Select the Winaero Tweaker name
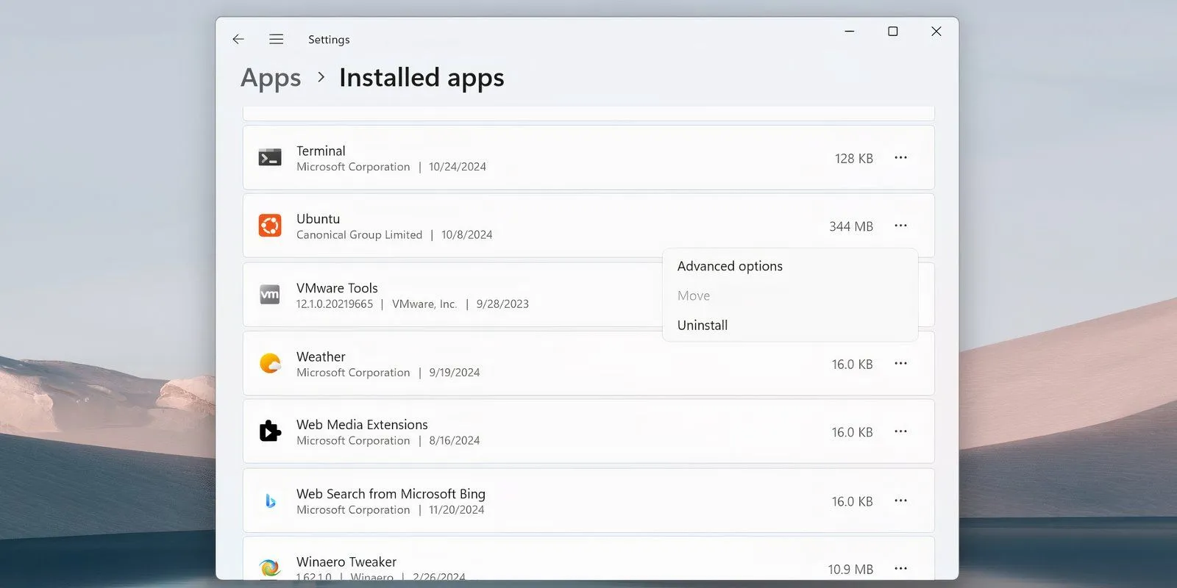This screenshot has height=588, width=1177. point(346,562)
